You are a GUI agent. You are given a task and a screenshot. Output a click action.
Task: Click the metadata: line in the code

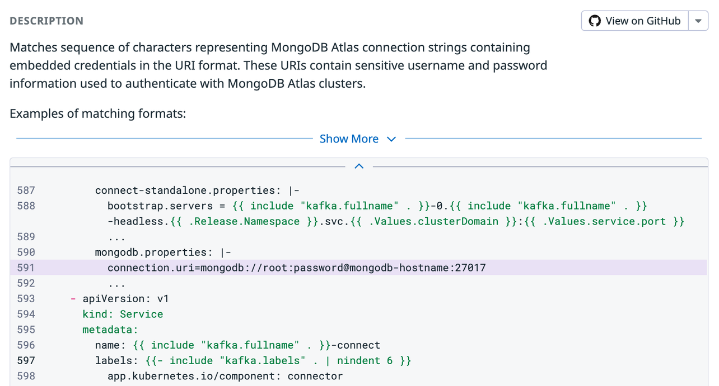110,330
